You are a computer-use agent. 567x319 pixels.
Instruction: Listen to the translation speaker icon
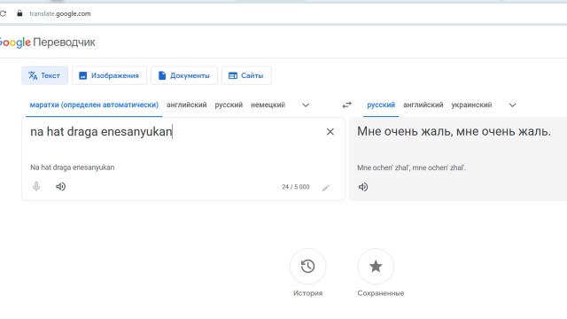(363, 187)
